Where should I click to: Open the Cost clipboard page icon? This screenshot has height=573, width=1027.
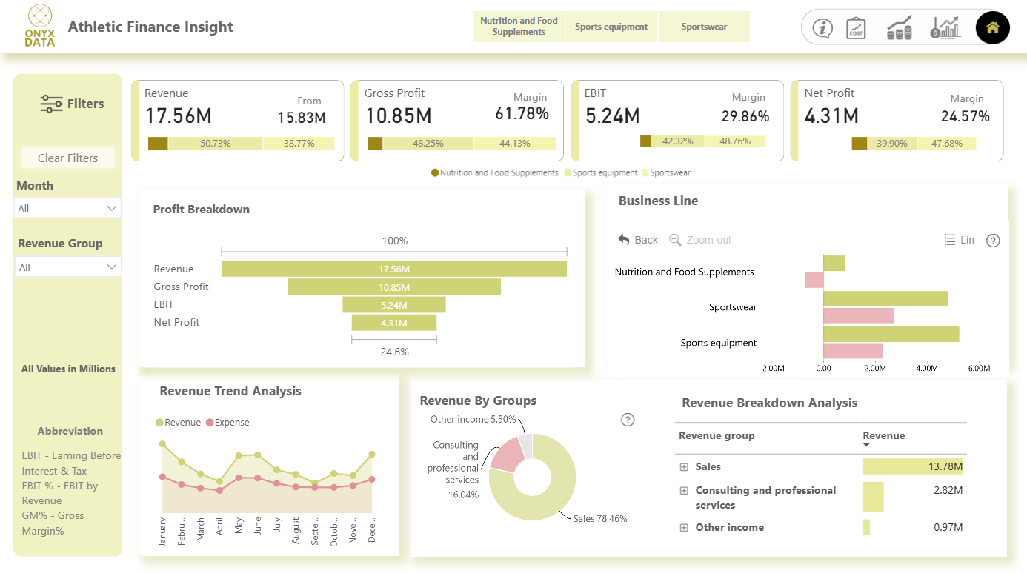[x=857, y=28]
